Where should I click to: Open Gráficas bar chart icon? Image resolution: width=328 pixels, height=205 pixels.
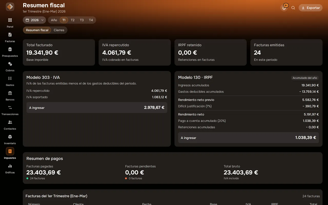[10, 166]
